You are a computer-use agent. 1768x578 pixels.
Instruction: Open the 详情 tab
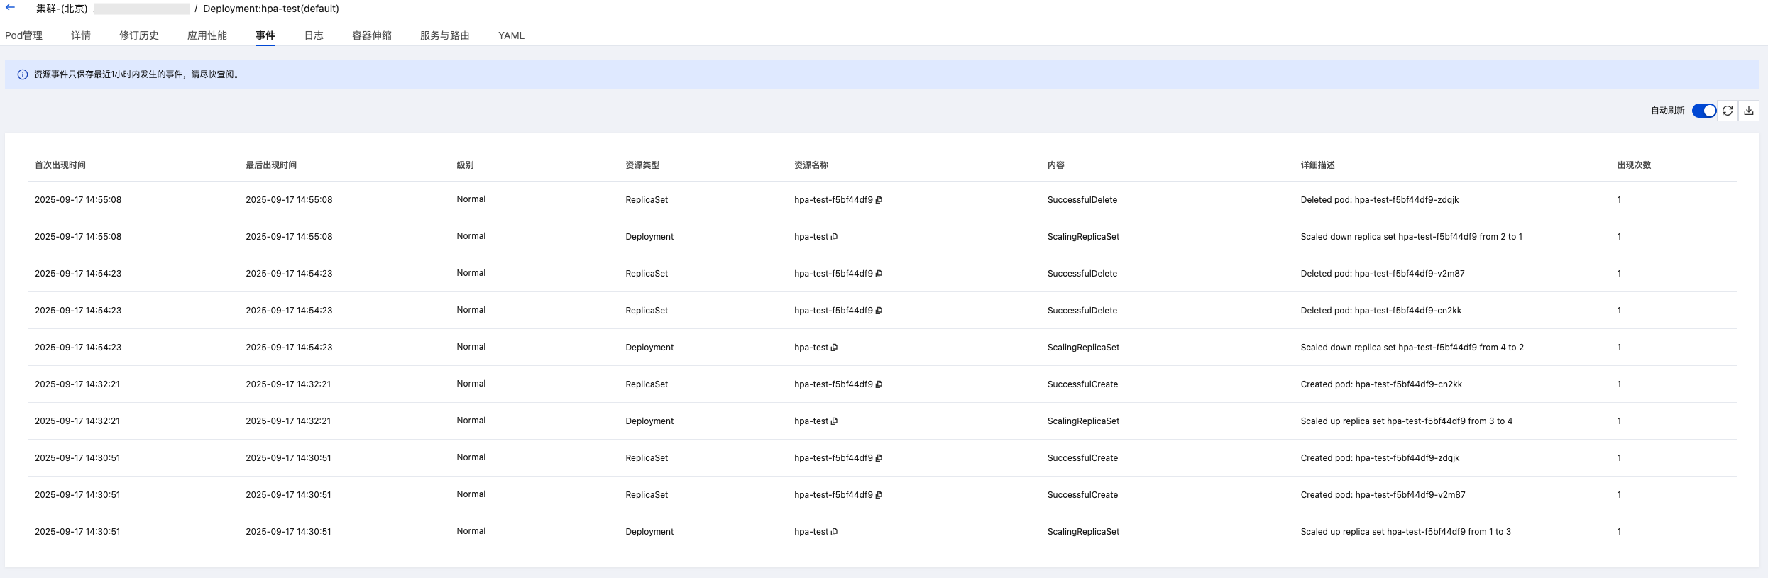coord(81,35)
